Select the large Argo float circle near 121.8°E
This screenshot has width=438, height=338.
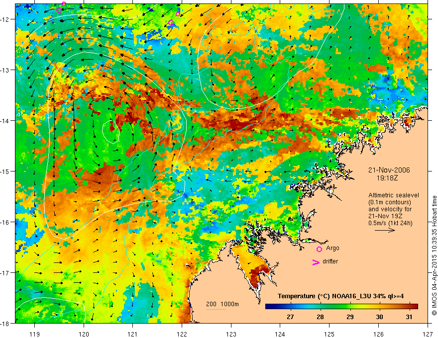[171, 22]
